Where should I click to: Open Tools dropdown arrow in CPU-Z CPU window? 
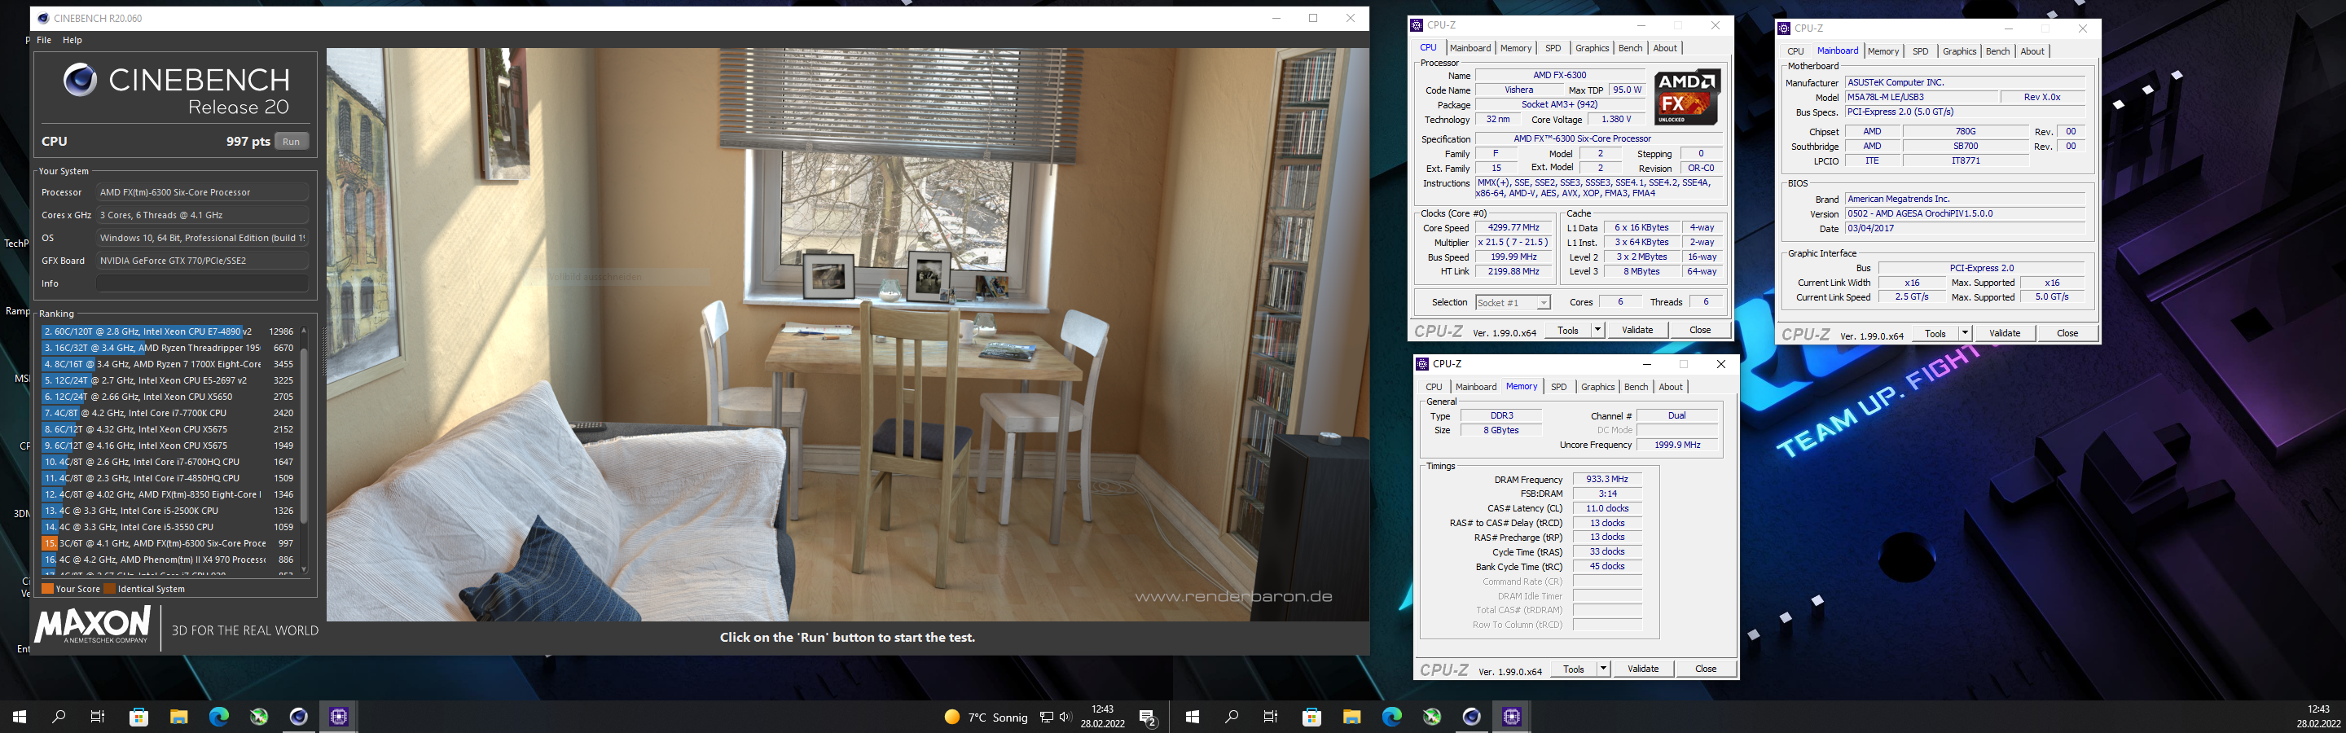point(1597,330)
